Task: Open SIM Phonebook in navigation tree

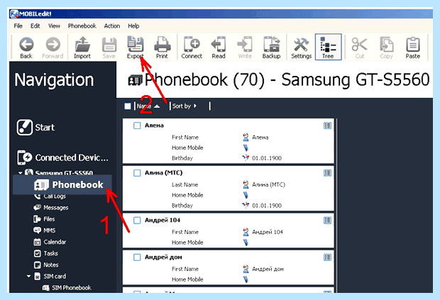Action: coord(67,288)
